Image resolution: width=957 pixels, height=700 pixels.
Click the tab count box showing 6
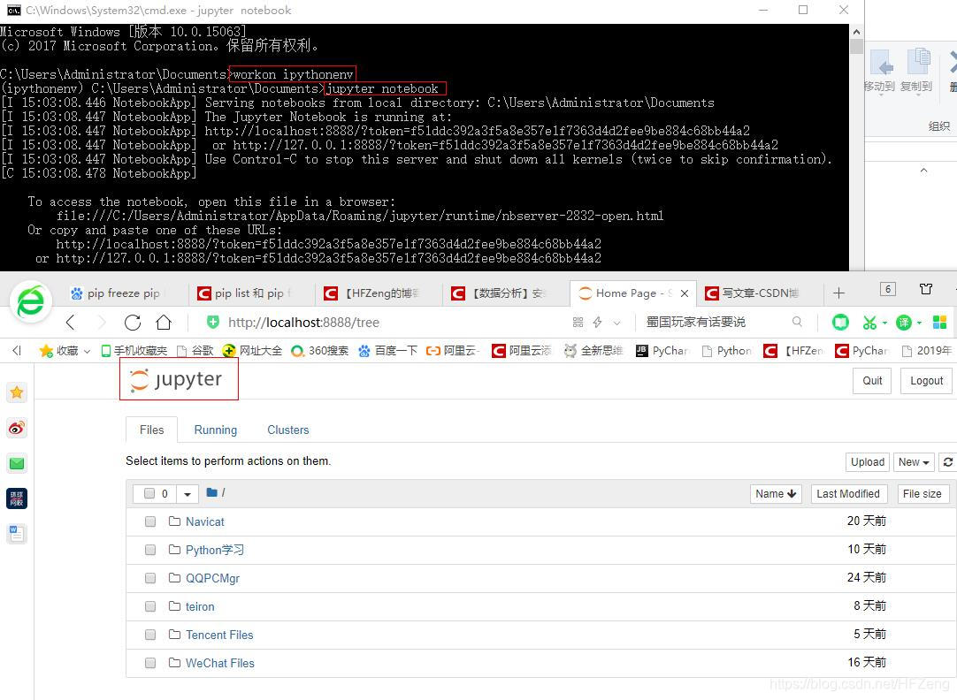click(x=888, y=289)
